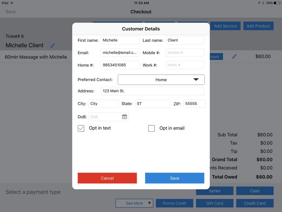282x212 pixels.
Task: Click the Sub Total $60.00 amount
Action: point(265,135)
